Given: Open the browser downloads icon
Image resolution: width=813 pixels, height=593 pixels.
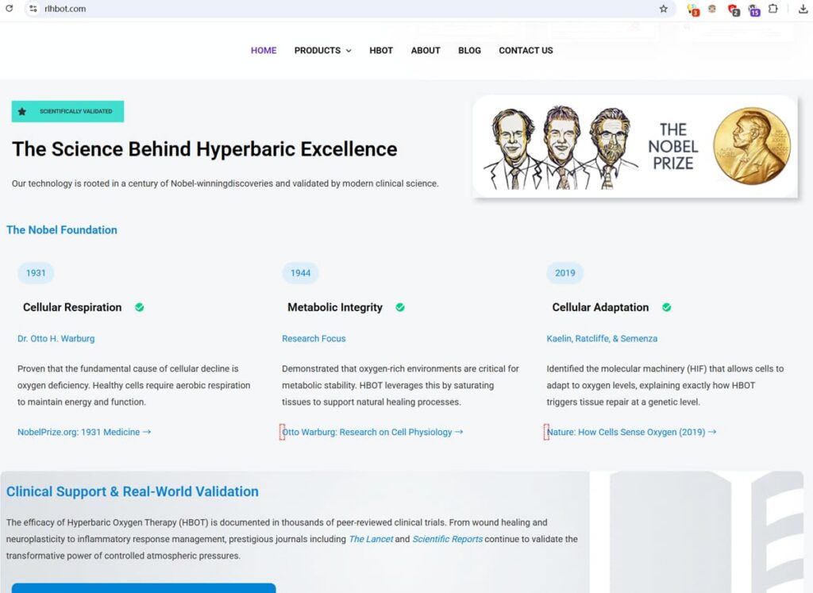Looking at the screenshot, I should 803,9.
